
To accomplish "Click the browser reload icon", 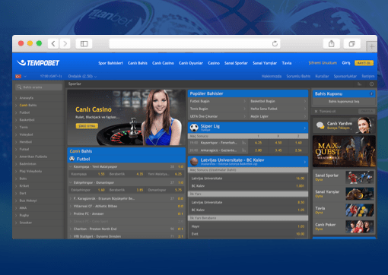I will (275, 44).
